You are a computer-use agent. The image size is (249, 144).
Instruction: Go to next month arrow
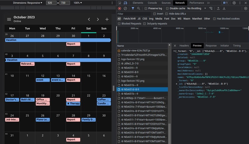pos(98,19)
